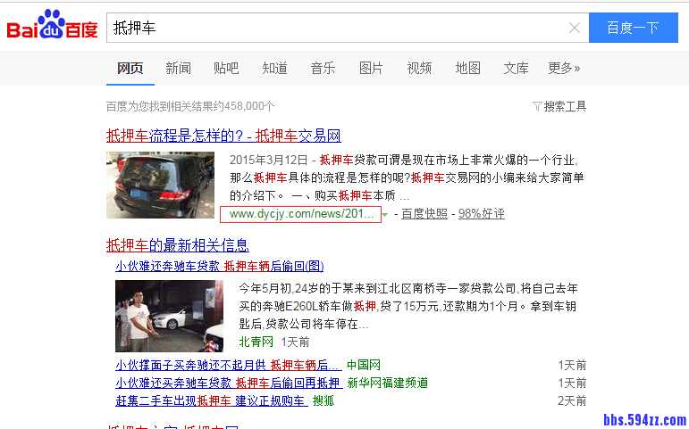Open www.dycjy.com/news URL link
Image resolution: width=689 pixels, height=429 pixels.
click(301, 214)
